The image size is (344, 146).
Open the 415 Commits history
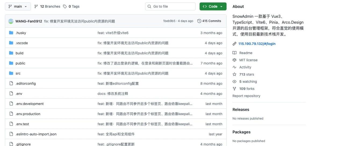pos(209,21)
